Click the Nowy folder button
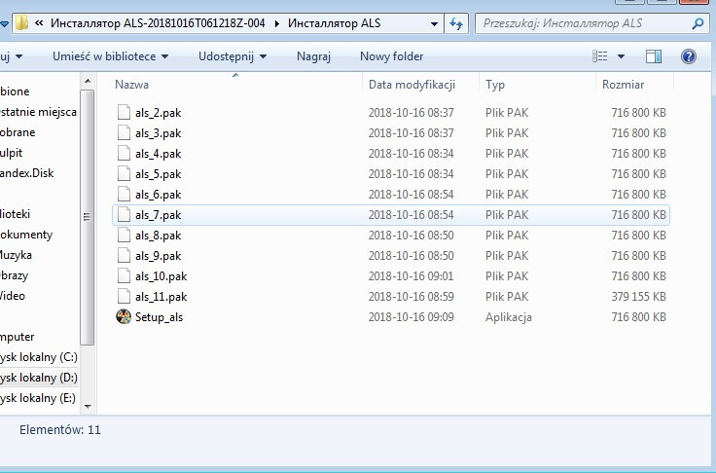This screenshot has width=716, height=473. click(391, 56)
